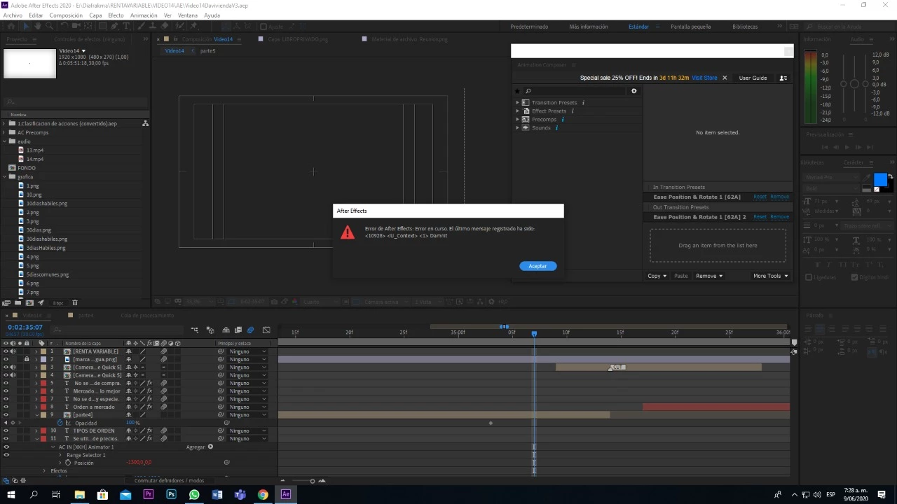The width and height of the screenshot is (897, 504).
Task: Open Animation Composer settings gear
Action: pyautogui.click(x=634, y=91)
